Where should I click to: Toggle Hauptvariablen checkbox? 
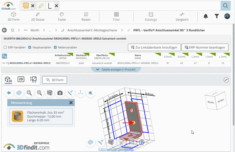(30, 47)
